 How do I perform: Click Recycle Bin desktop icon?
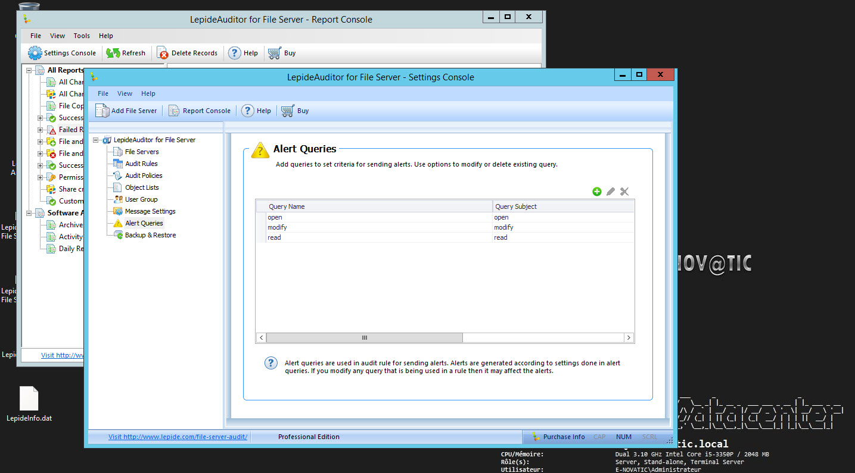29,7
